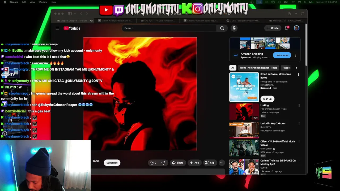
Task: Toggle Safari sidebar
Action: point(70,14)
